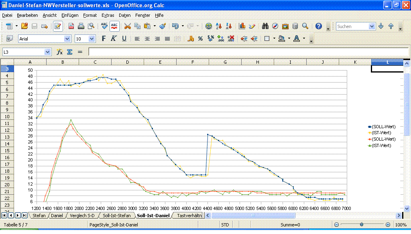This screenshot has width=411, height=234.
Task: Show the draw functions
Action: [x=252, y=26]
